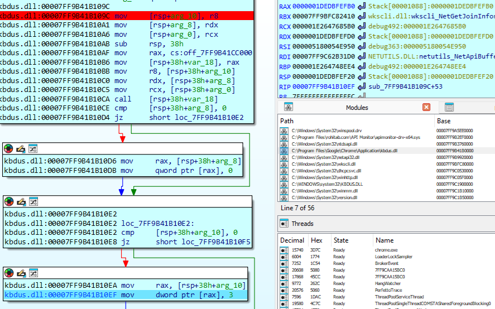495x309 pixels.
Task: Follow the jump arrow beside the RIP register value
Action: point(362,86)
